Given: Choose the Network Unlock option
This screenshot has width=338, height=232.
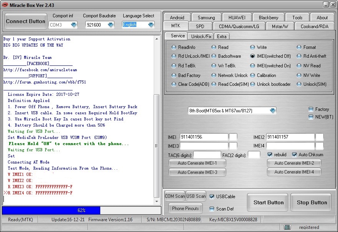Looking at the screenshot, I should tap(214, 75).
